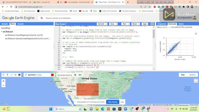Open Get Link dropdown arrow
Screen dimensions: 199x112
106,24
